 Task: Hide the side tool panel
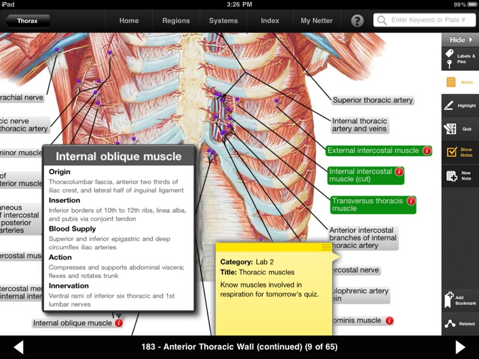click(x=460, y=40)
